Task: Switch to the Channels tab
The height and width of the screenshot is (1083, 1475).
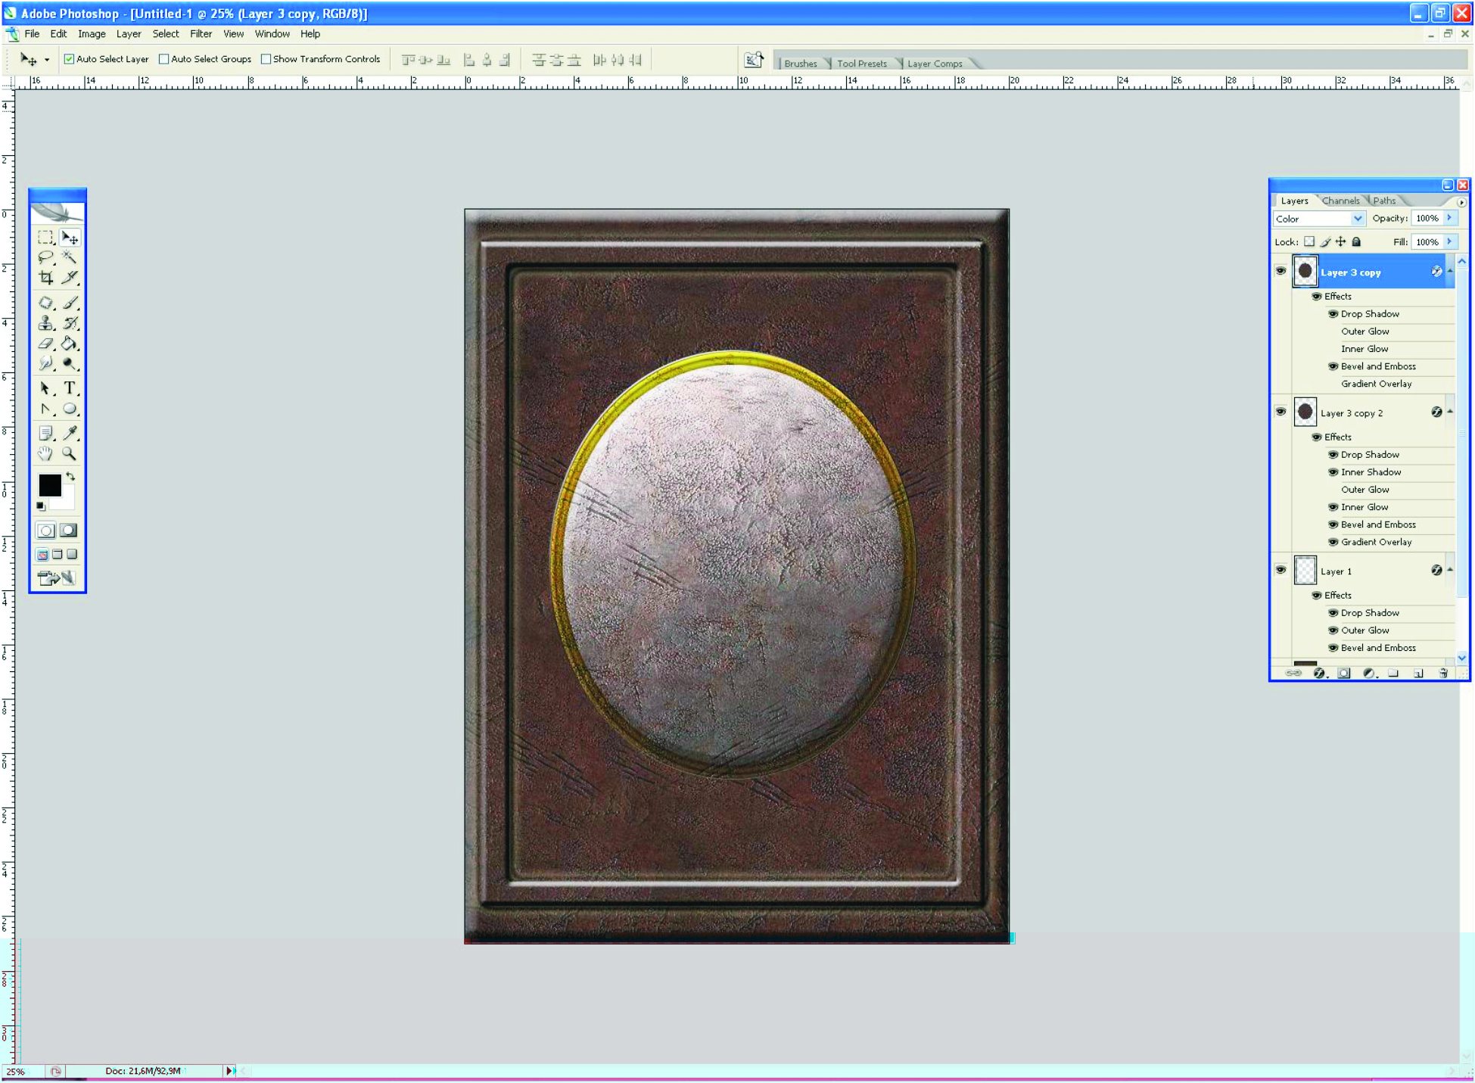Action: (x=1340, y=201)
